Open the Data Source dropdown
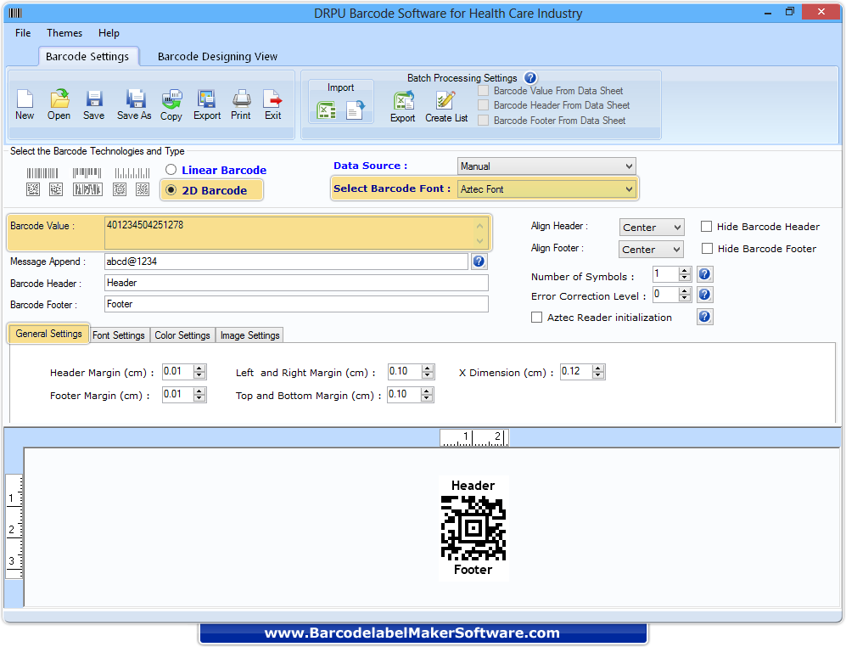 click(546, 166)
